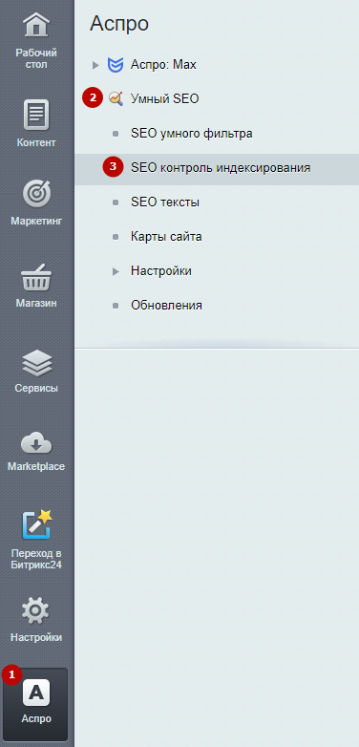
Task: Click the Магазин label
Action: tap(36, 303)
